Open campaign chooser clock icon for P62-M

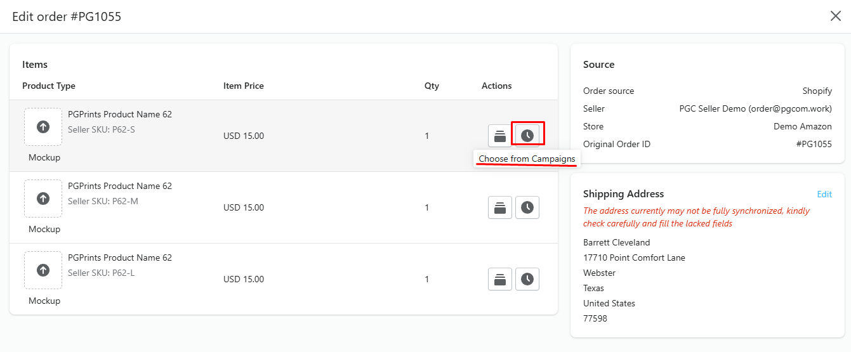(527, 207)
